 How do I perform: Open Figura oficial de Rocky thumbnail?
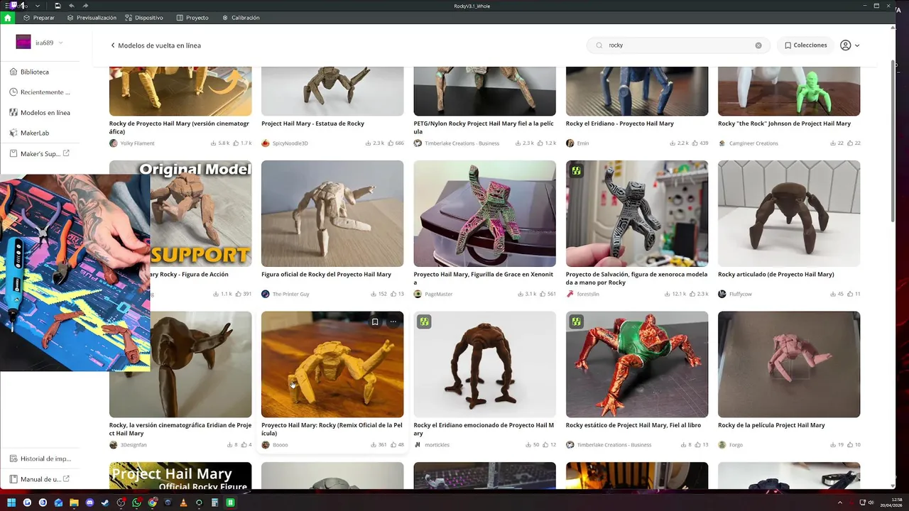point(332,214)
